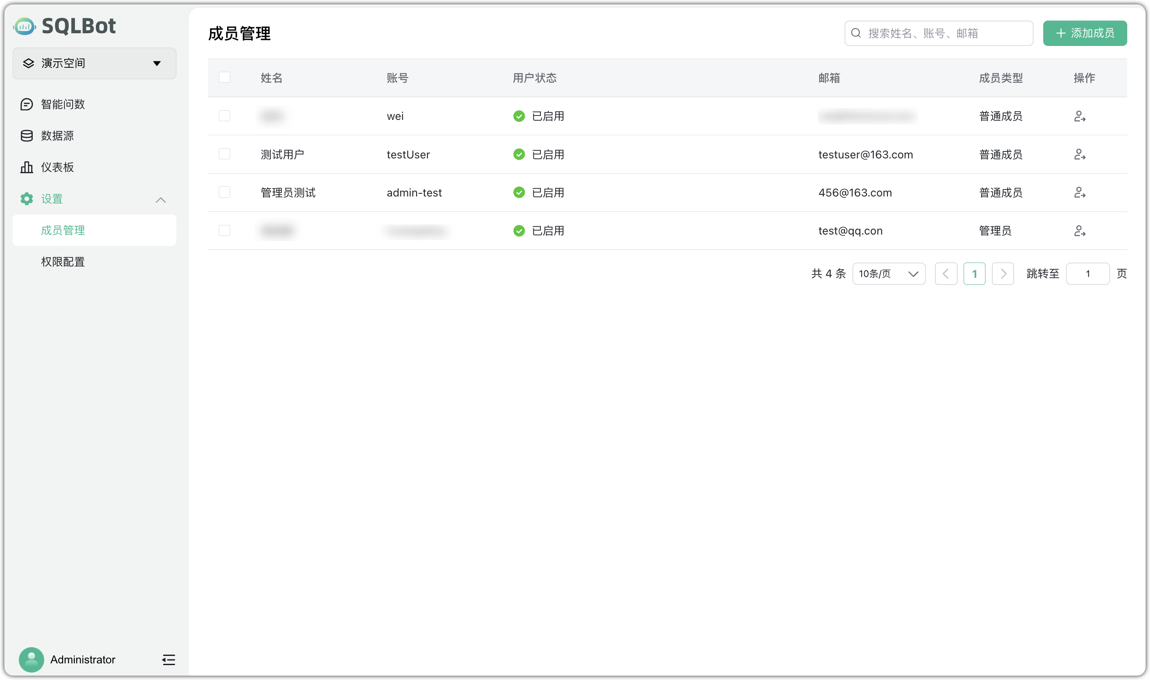Check the select-all checkbox in table header
Screen dimensions: 1150x680
coord(224,77)
